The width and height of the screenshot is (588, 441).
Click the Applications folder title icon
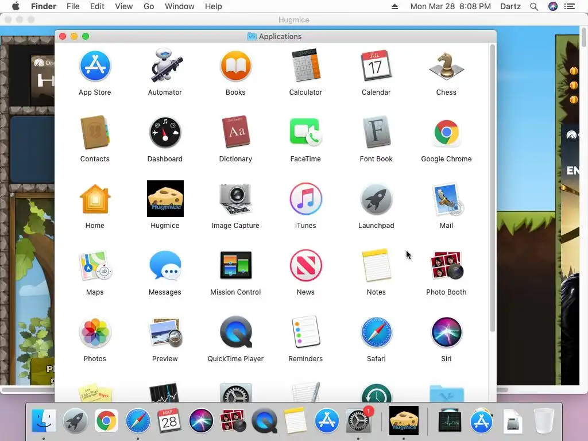pyautogui.click(x=252, y=36)
